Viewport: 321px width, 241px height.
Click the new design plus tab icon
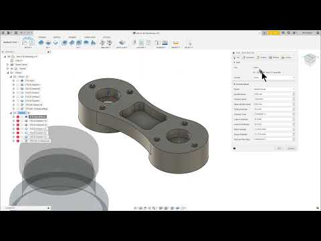[x=264, y=33]
